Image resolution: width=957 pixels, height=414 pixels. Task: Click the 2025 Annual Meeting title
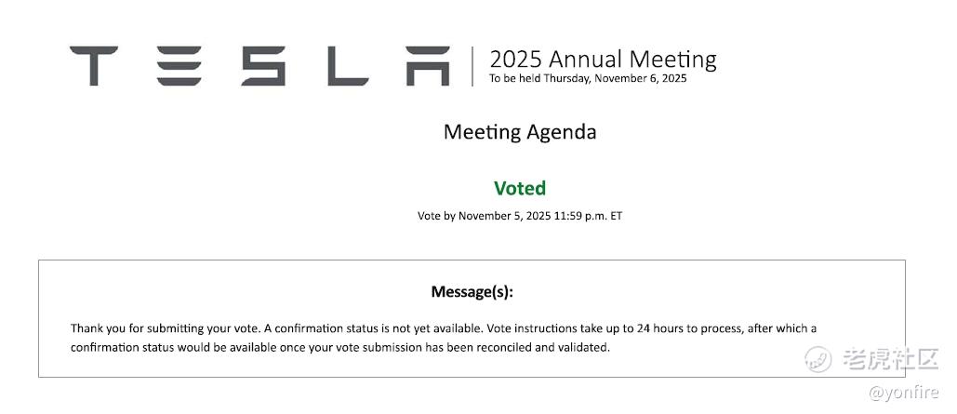(603, 60)
